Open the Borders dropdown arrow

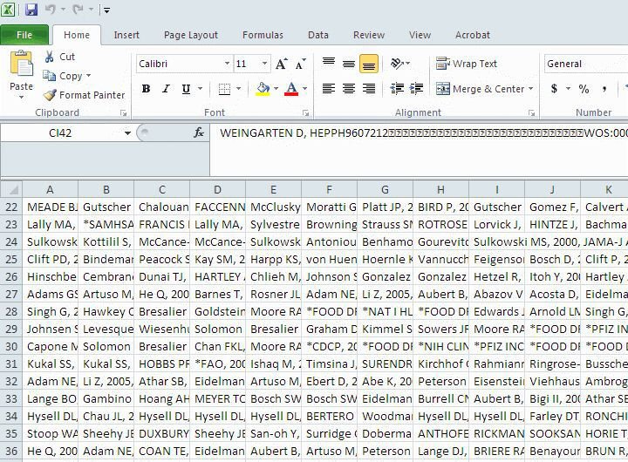[x=238, y=88]
